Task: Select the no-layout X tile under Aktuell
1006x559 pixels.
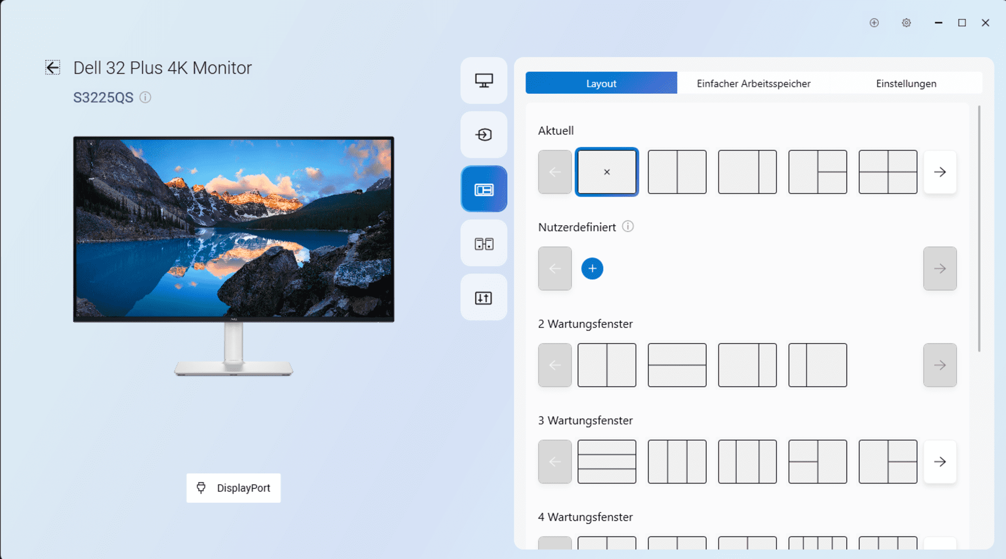Action: (x=607, y=172)
